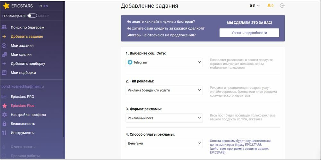Expand the Деньгами payment method dropdown
The height and width of the screenshot is (160, 321).
pos(164,143)
